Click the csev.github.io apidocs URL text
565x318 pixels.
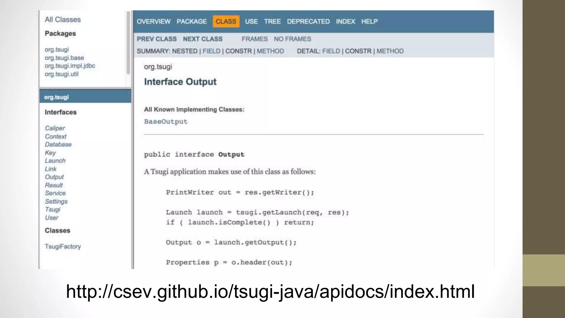(x=270, y=292)
